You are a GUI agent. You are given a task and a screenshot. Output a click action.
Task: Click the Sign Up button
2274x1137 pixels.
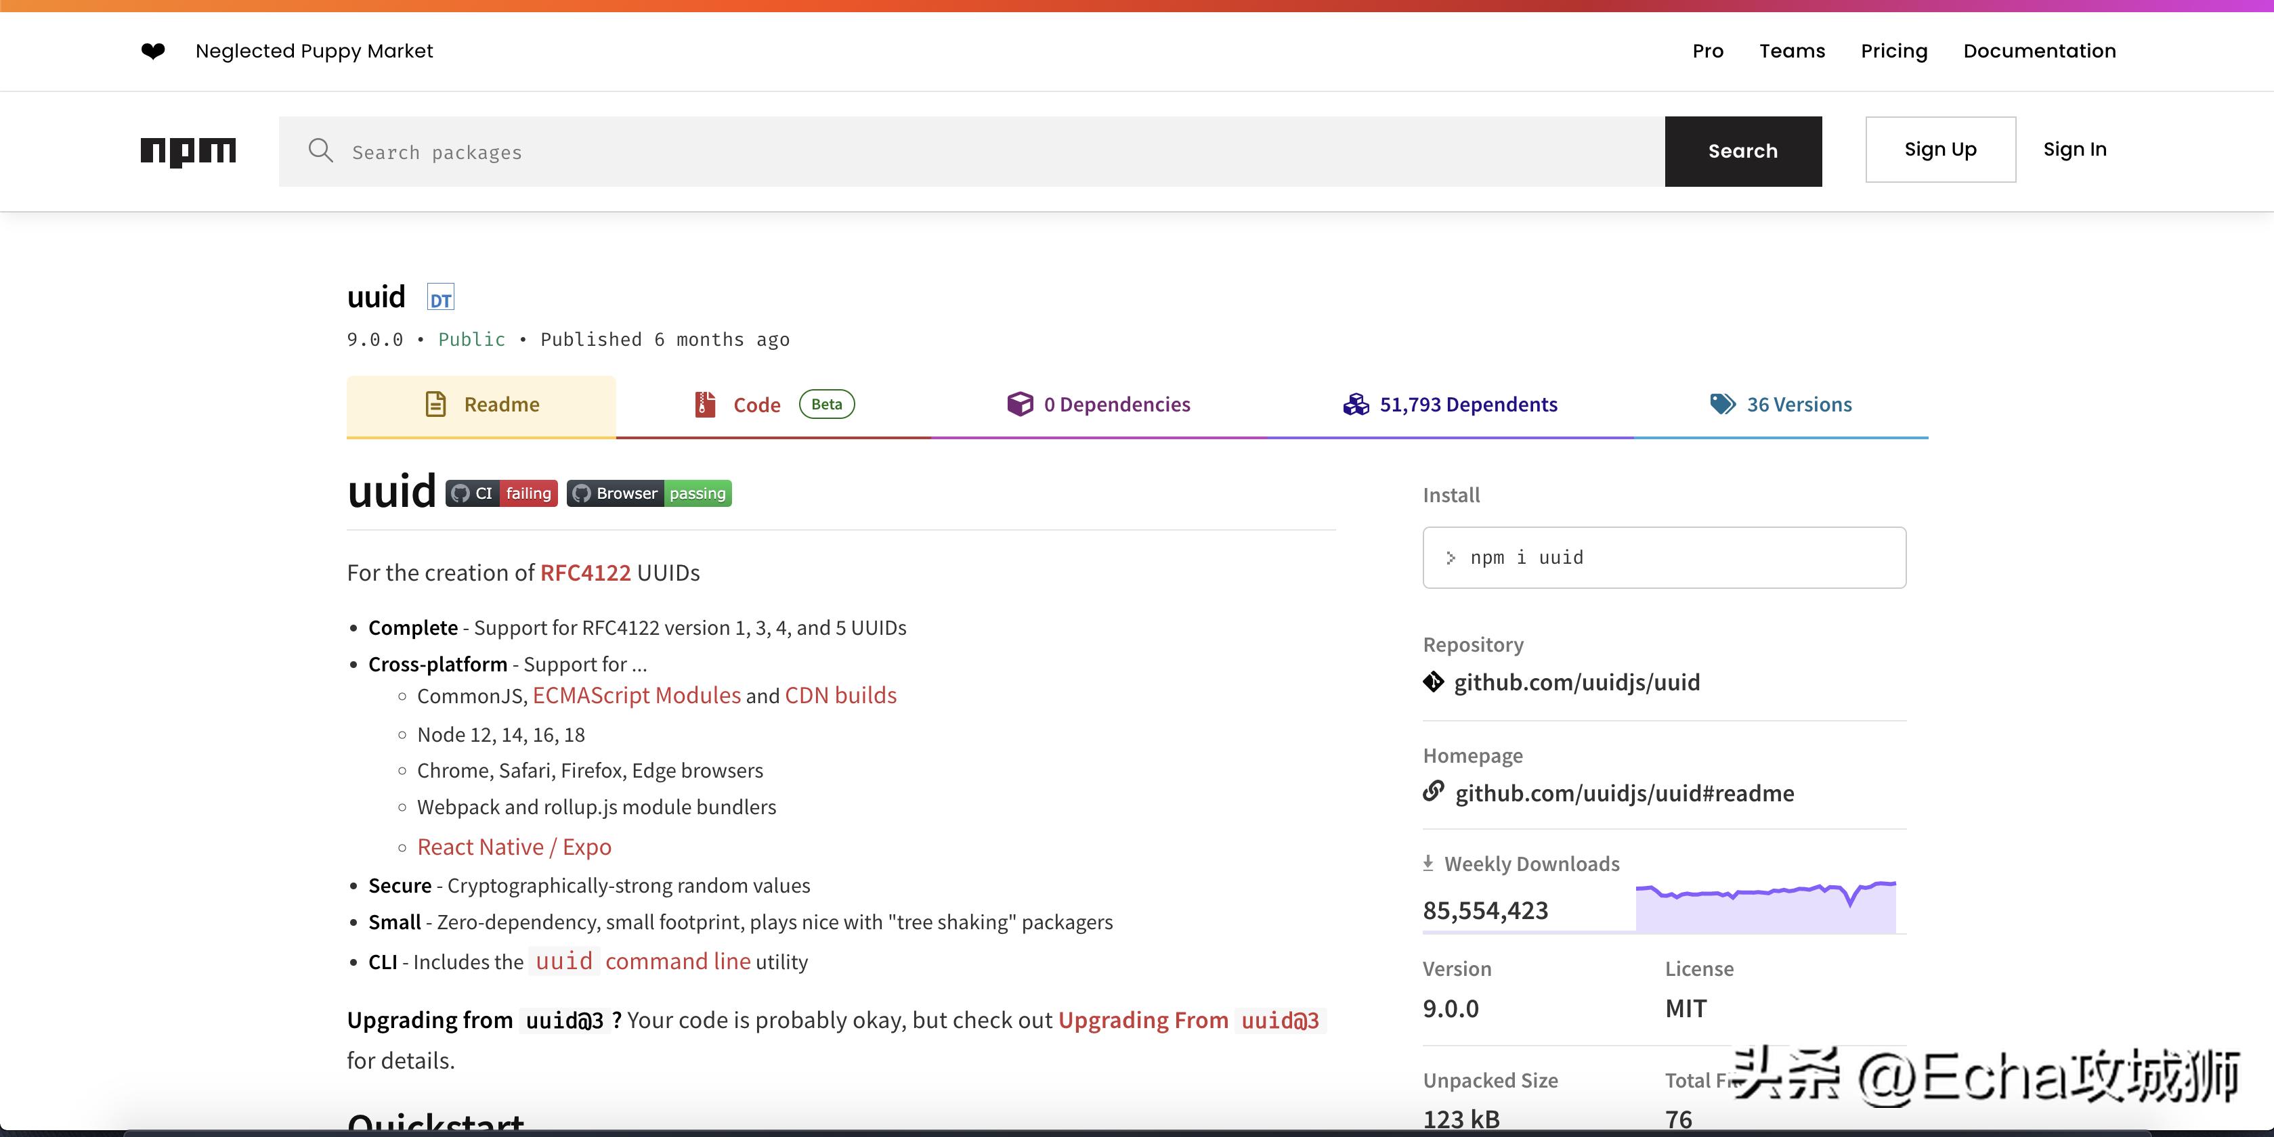click(1939, 150)
